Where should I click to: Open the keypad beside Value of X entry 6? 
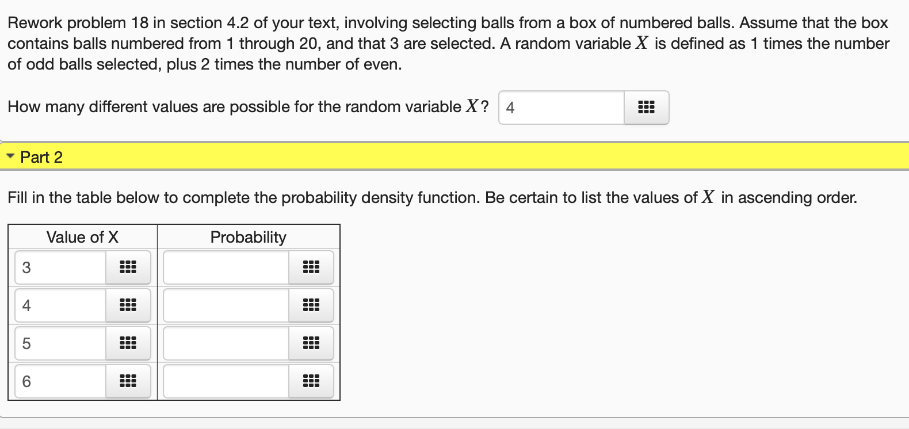[x=128, y=381]
